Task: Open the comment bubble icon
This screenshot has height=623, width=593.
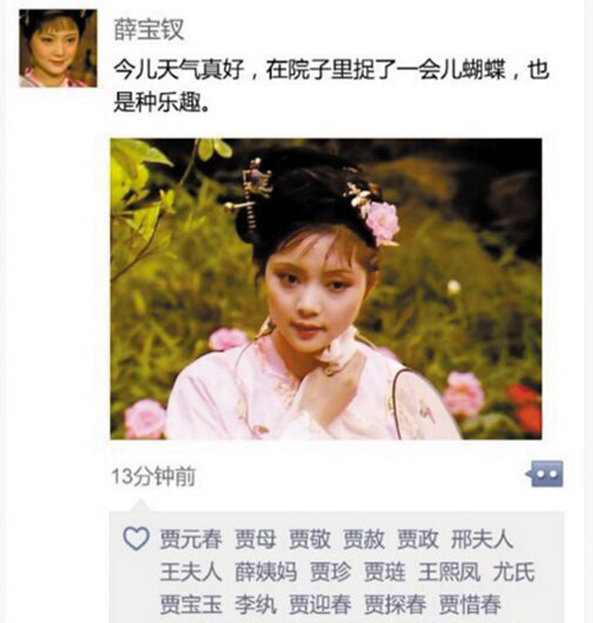Action: point(545,474)
